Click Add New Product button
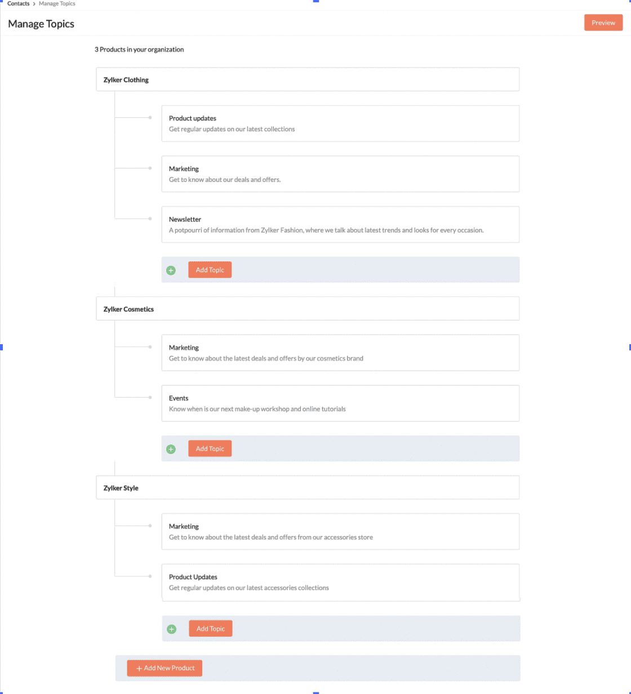The image size is (631, 694). pyautogui.click(x=165, y=668)
